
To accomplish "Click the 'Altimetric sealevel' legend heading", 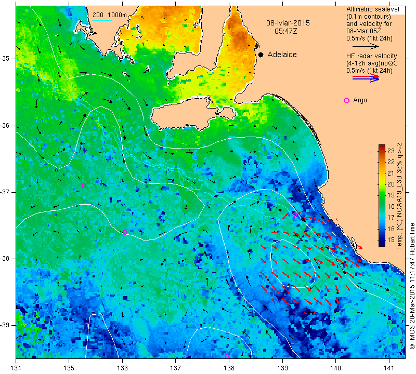I will pos(372,9).
